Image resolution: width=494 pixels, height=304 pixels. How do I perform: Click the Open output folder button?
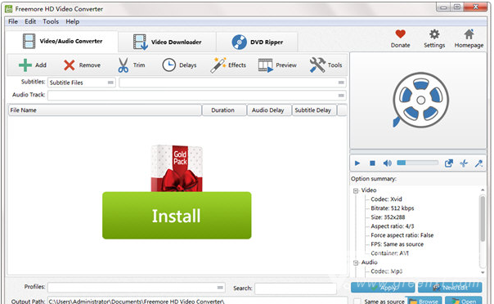coord(464,301)
